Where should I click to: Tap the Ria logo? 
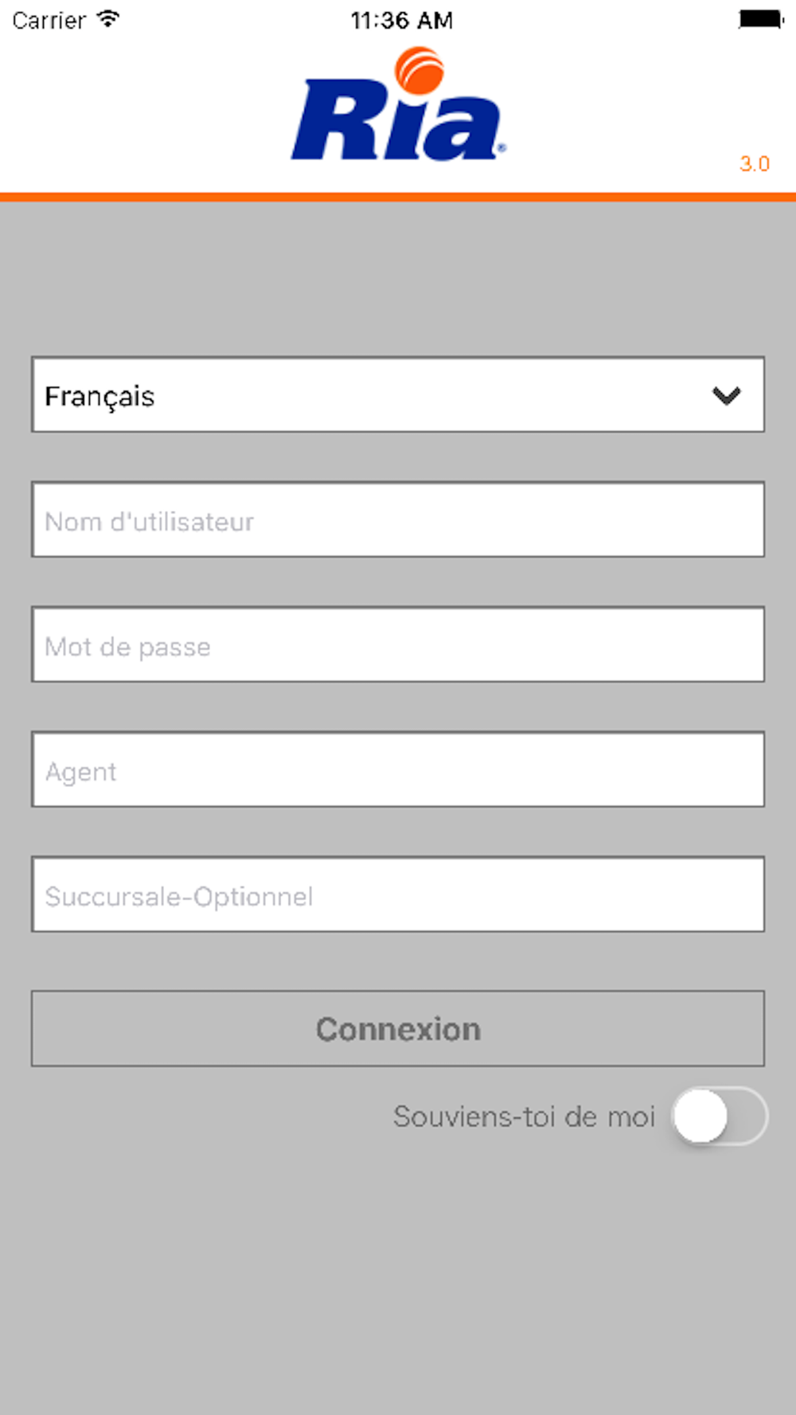398,103
